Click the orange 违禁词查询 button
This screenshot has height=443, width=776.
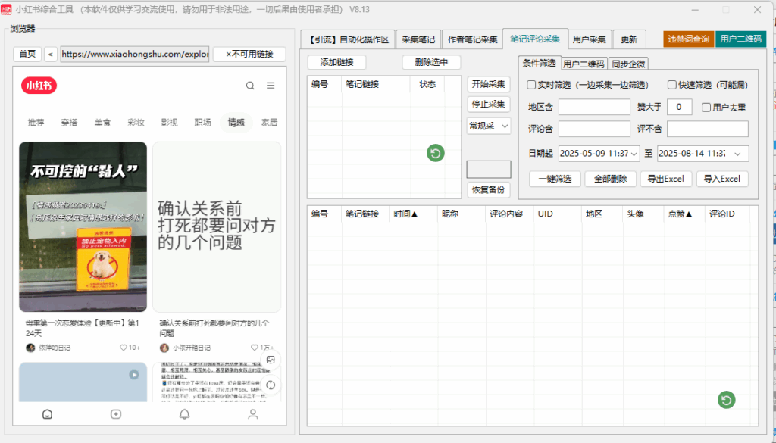(x=688, y=39)
